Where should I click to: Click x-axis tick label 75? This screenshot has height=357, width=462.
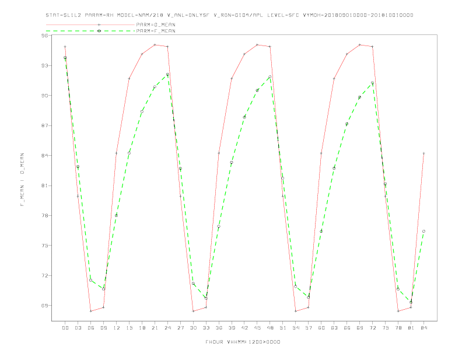pyautogui.click(x=386, y=328)
